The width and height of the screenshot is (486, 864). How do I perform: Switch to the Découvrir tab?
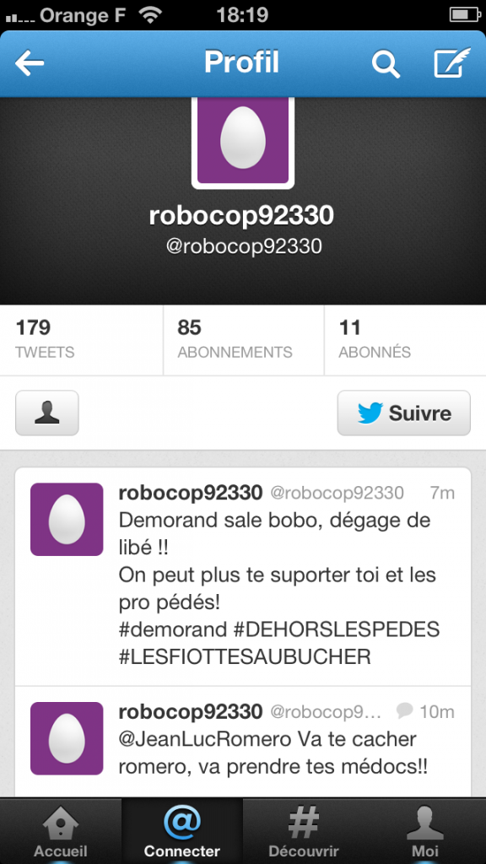304,831
